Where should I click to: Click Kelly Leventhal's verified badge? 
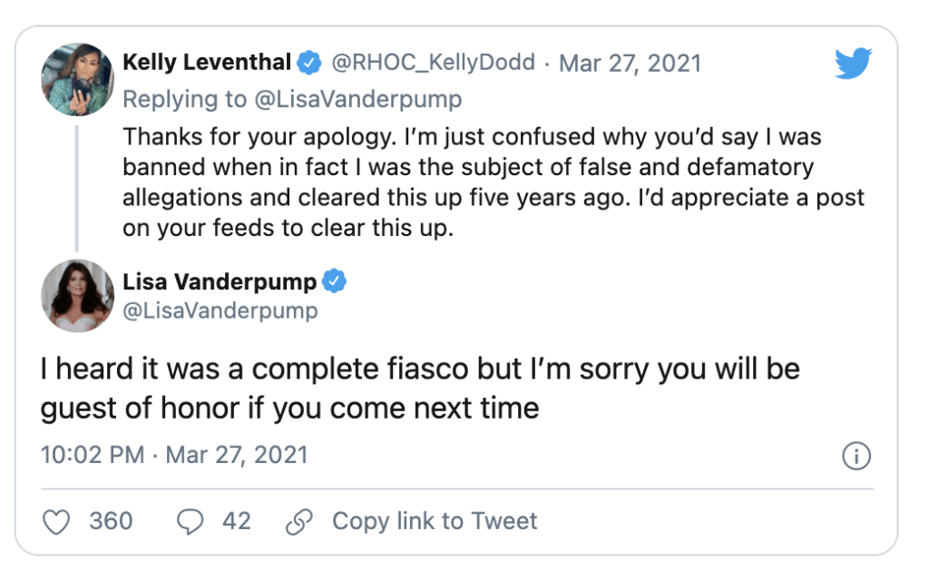(308, 63)
